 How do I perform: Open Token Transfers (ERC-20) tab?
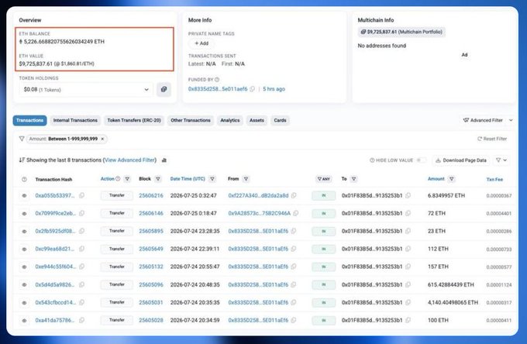point(134,120)
